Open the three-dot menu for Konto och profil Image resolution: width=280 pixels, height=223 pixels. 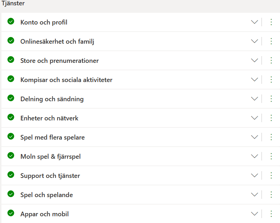coord(271,22)
